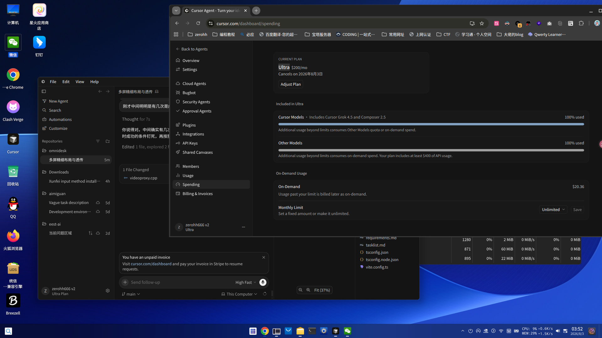Toggle the Cursor app sidebar panel icon

pos(44,91)
